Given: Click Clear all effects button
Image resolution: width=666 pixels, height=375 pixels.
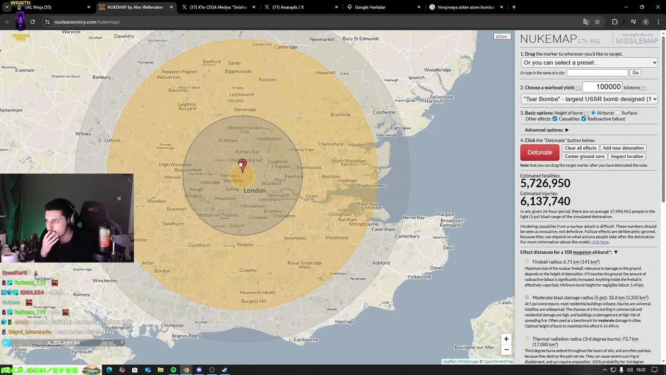Looking at the screenshot, I should coord(580,148).
